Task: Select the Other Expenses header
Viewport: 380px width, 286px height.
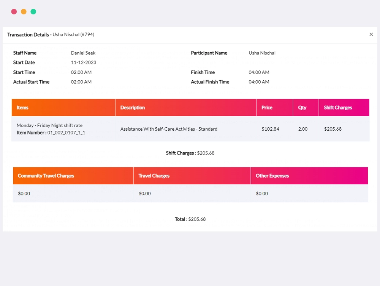Action: click(309, 176)
